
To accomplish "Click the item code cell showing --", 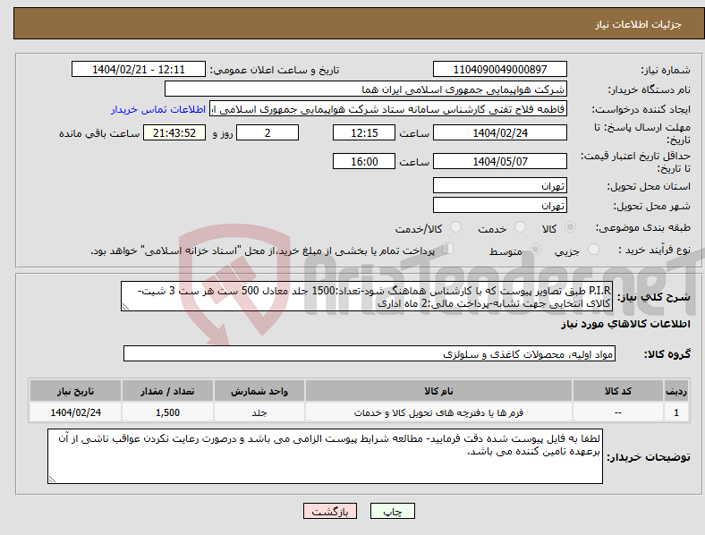I will 618,412.
